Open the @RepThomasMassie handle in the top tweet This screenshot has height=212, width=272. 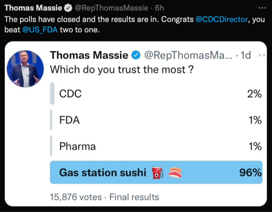(x=111, y=8)
